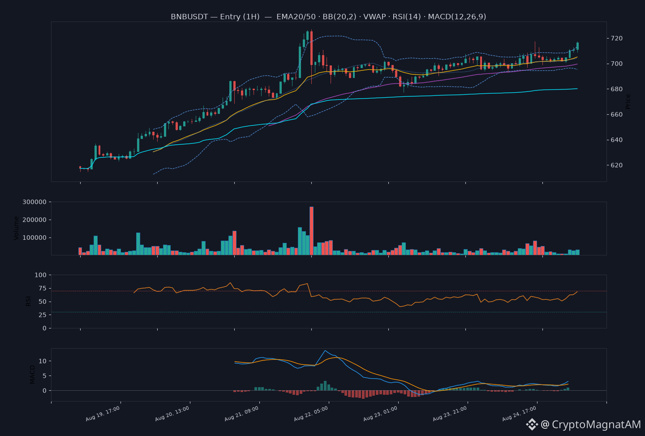Click the 200000 volume axis label
Screen dimensions: 645x436
(x=34, y=220)
